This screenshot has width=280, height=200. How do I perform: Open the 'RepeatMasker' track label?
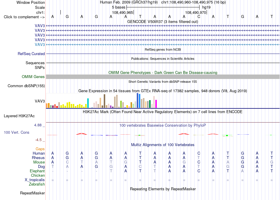coord(32,193)
